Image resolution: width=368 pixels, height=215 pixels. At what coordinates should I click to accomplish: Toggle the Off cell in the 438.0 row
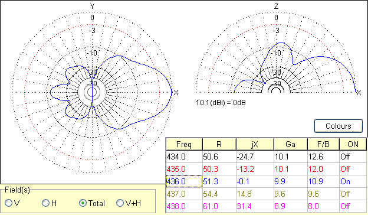(x=353, y=206)
